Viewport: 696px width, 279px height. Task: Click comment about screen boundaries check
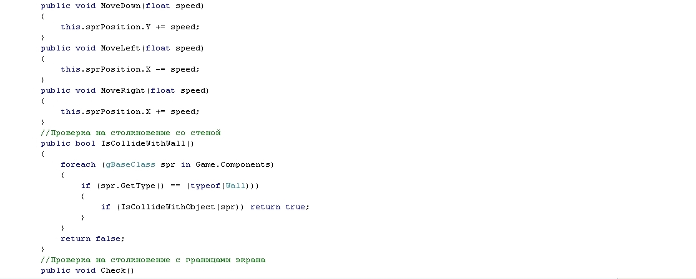coord(153,260)
